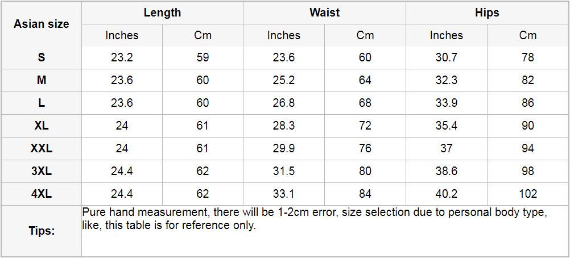Click the XXL size row label
Screen dimensions: 570x258
[42, 148]
